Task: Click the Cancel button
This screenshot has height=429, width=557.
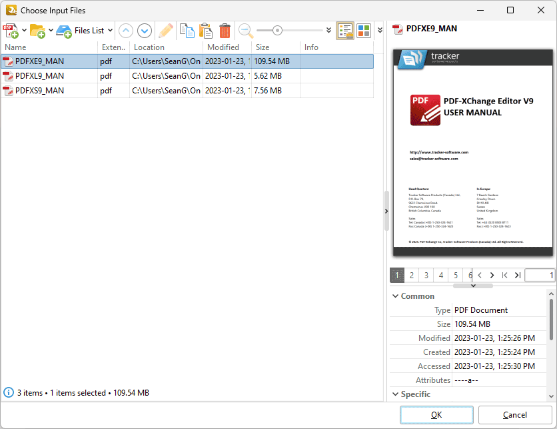Action: [x=515, y=415]
